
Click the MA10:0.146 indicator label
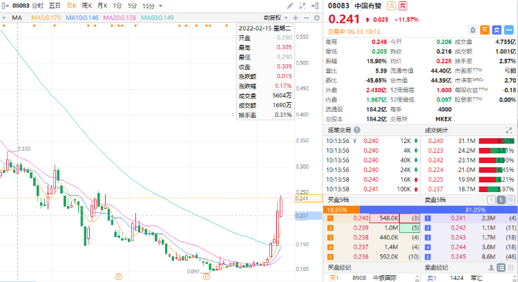pos(82,17)
